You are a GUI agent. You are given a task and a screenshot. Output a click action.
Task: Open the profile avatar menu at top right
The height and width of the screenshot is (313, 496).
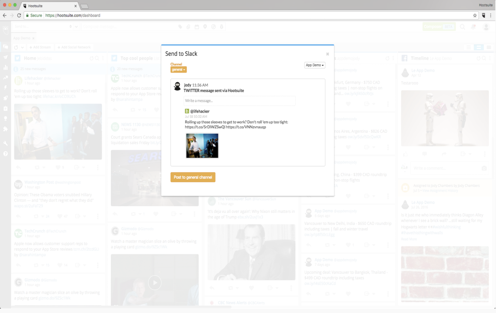tap(486, 27)
